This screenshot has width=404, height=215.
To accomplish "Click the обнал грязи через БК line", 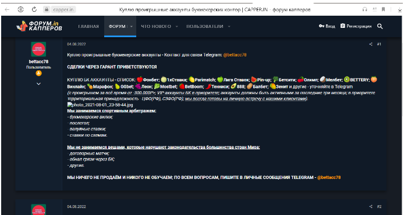I will [x=91, y=159].
